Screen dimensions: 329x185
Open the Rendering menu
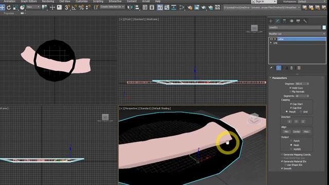pos(48,1)
